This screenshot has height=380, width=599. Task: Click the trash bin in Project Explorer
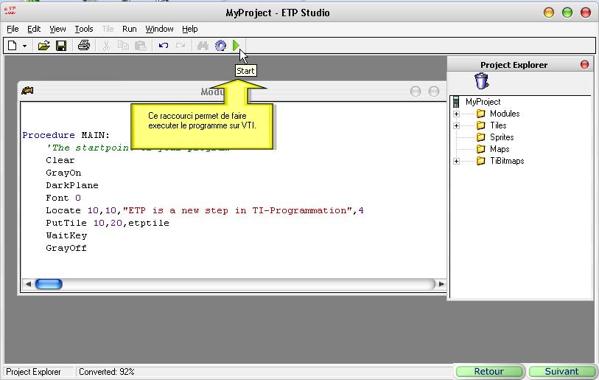(481, 81)
